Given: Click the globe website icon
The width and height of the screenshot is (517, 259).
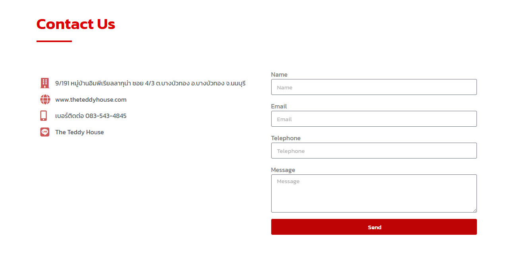Looking at the screenshot, I should [45, 100].
